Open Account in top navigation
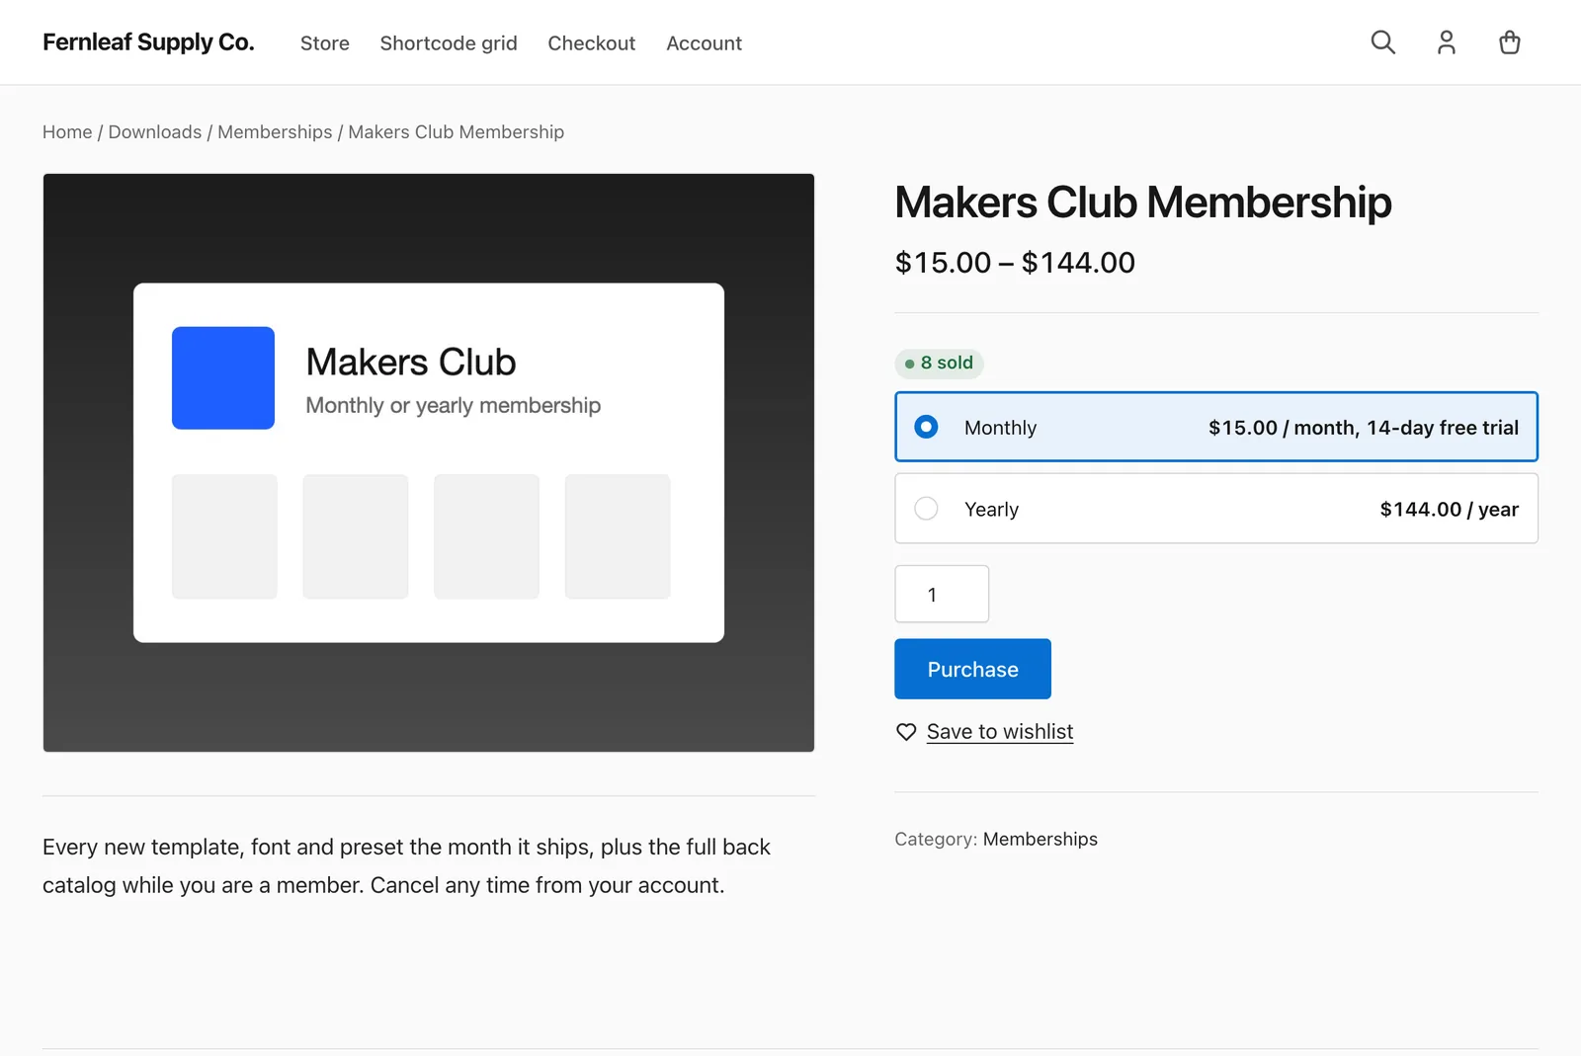The width and height of the screenshot is (1581, 1056). (704, 43)
